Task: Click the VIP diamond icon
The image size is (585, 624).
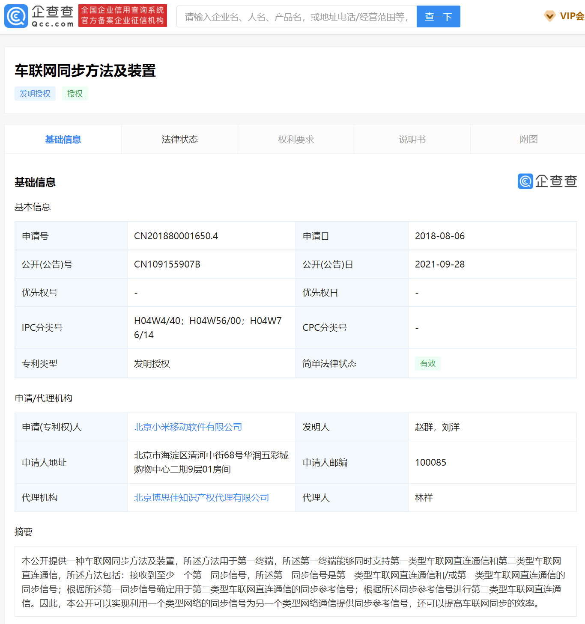Action: click(x=549, y=16)
